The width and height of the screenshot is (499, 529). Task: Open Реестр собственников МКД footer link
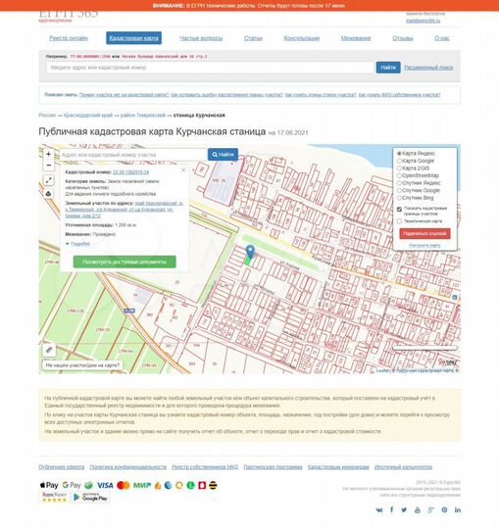tap(205, 467)
